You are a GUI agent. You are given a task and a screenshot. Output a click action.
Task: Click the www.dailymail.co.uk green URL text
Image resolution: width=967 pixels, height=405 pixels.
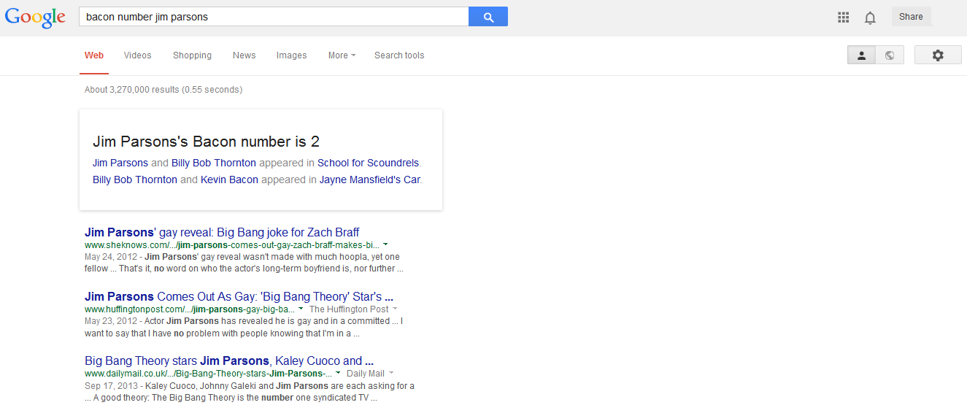(208, 374)
